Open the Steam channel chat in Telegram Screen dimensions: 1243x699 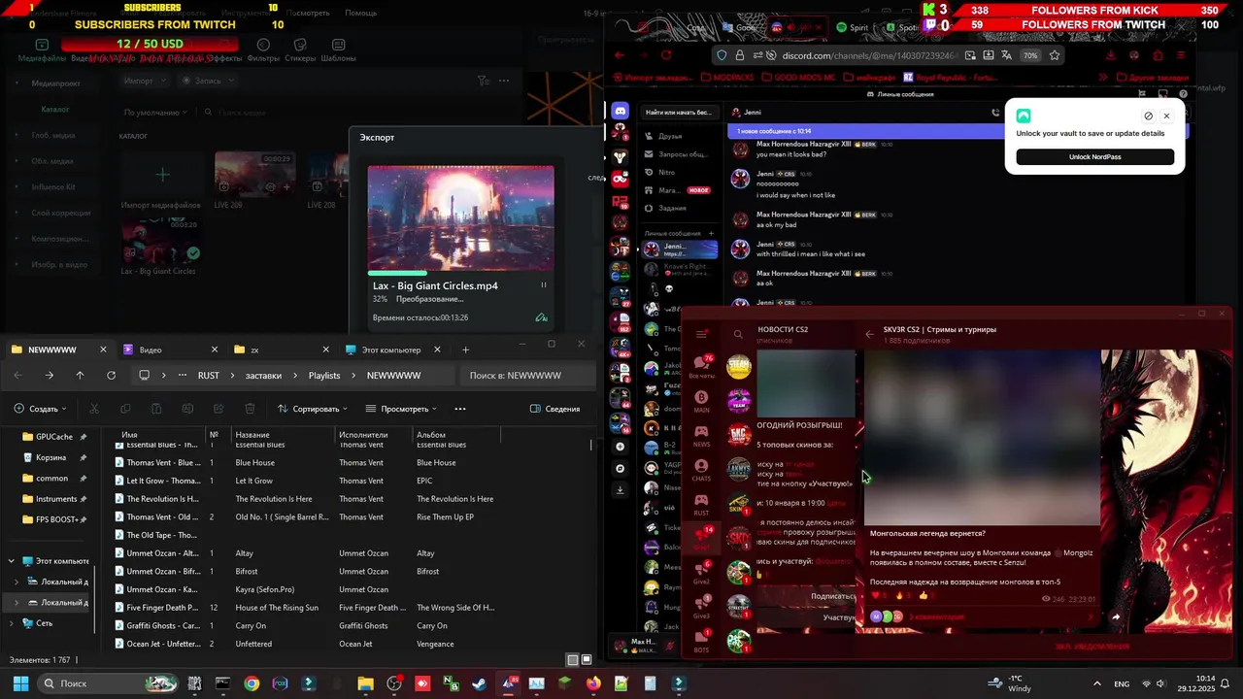click(x=740, y=365)
